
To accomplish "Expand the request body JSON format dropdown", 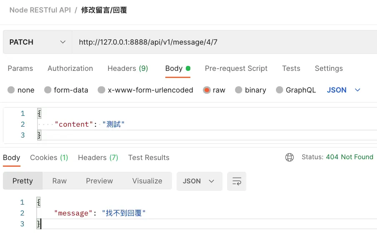I will 344,90.
